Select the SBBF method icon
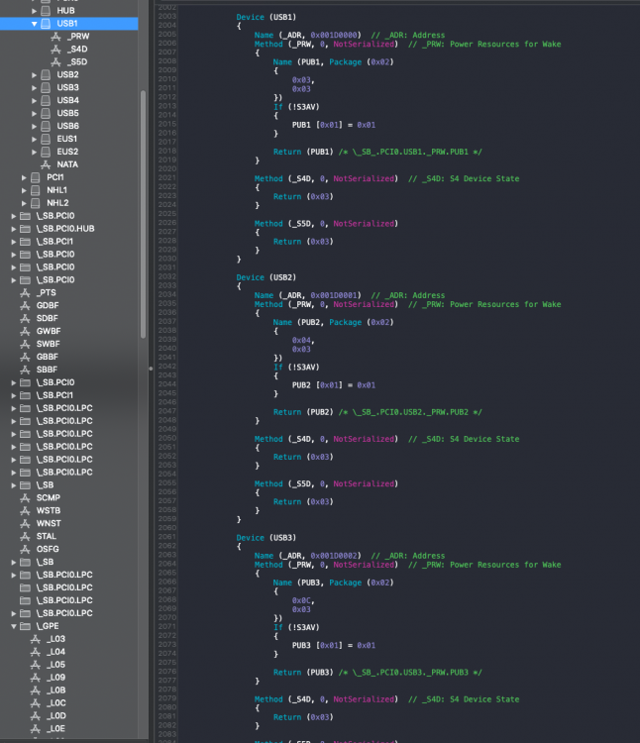 coord(25,370)
